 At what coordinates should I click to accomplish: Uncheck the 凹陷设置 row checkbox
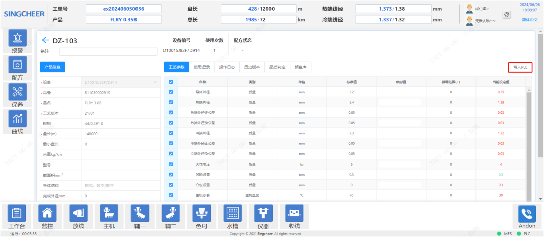click(171, 174)
